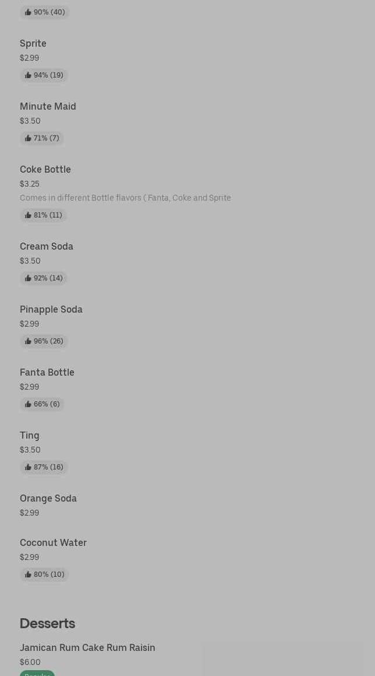Select Pinapple Soda drink

[51, 309]
